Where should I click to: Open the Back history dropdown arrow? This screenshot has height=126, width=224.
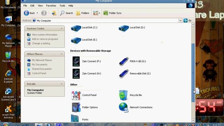tap(37, 13)
